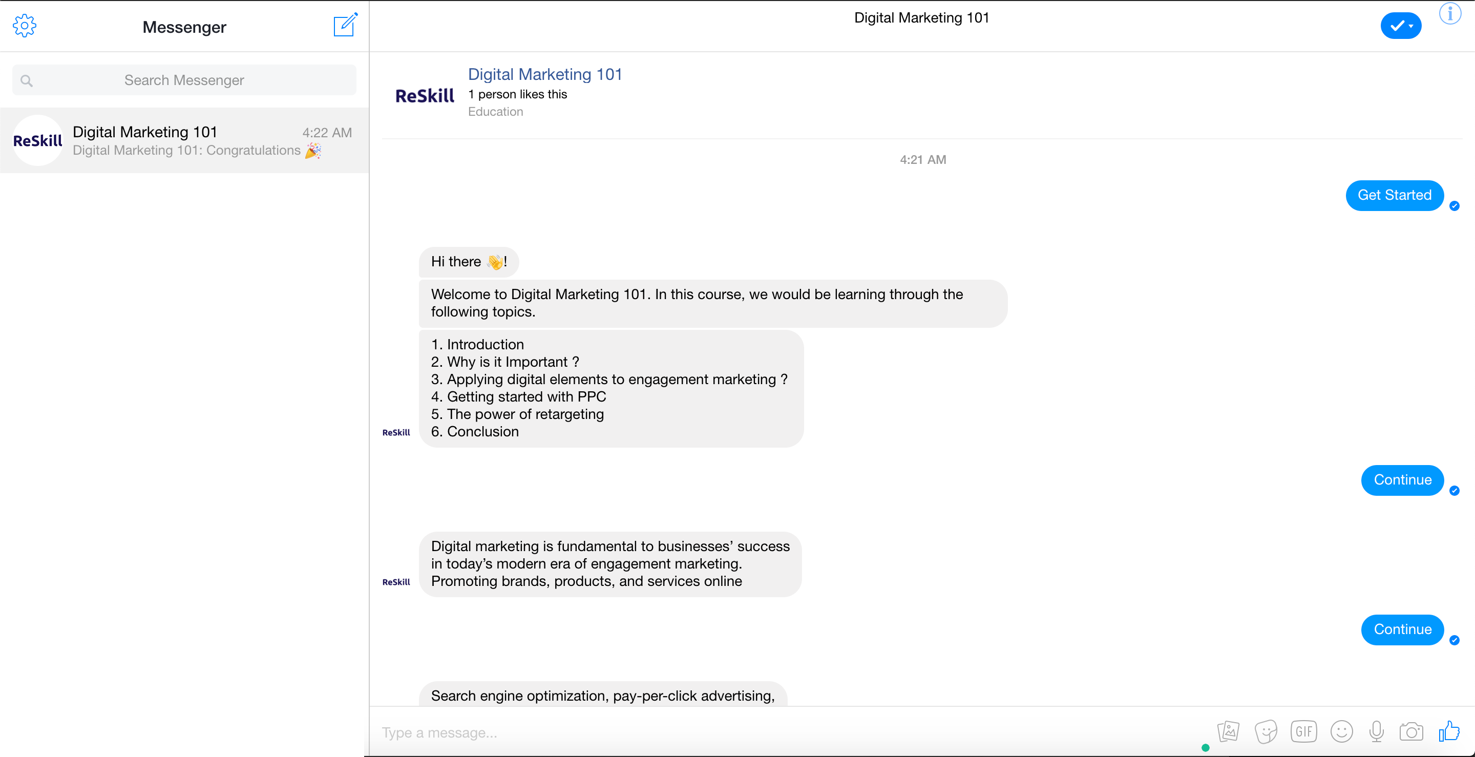Select the Digital Marketing 101 conversation

click(x=184, y=140)
